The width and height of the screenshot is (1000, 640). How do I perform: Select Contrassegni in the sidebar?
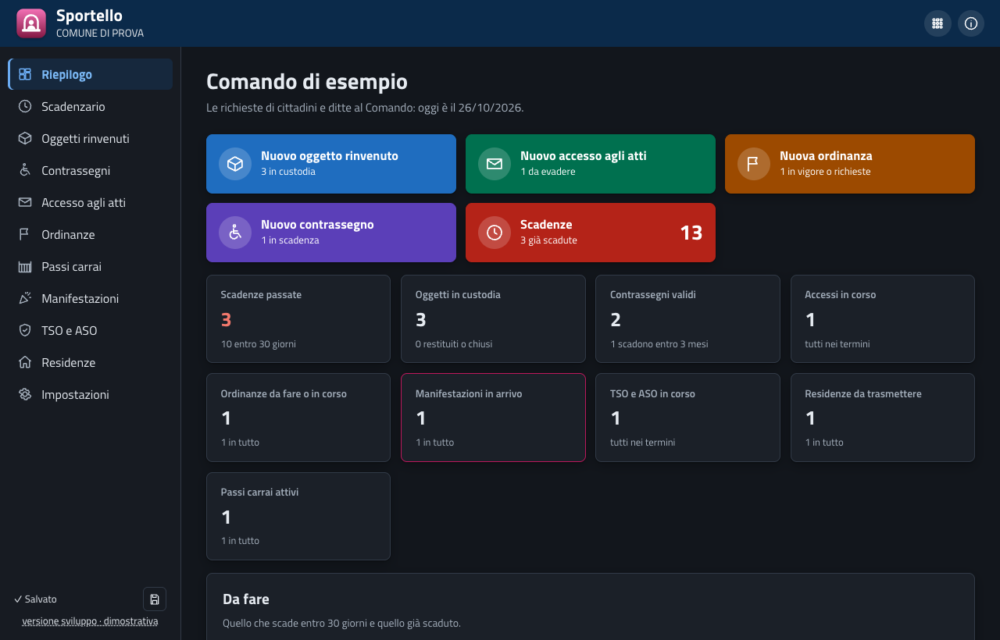click(x=91, y=170)
